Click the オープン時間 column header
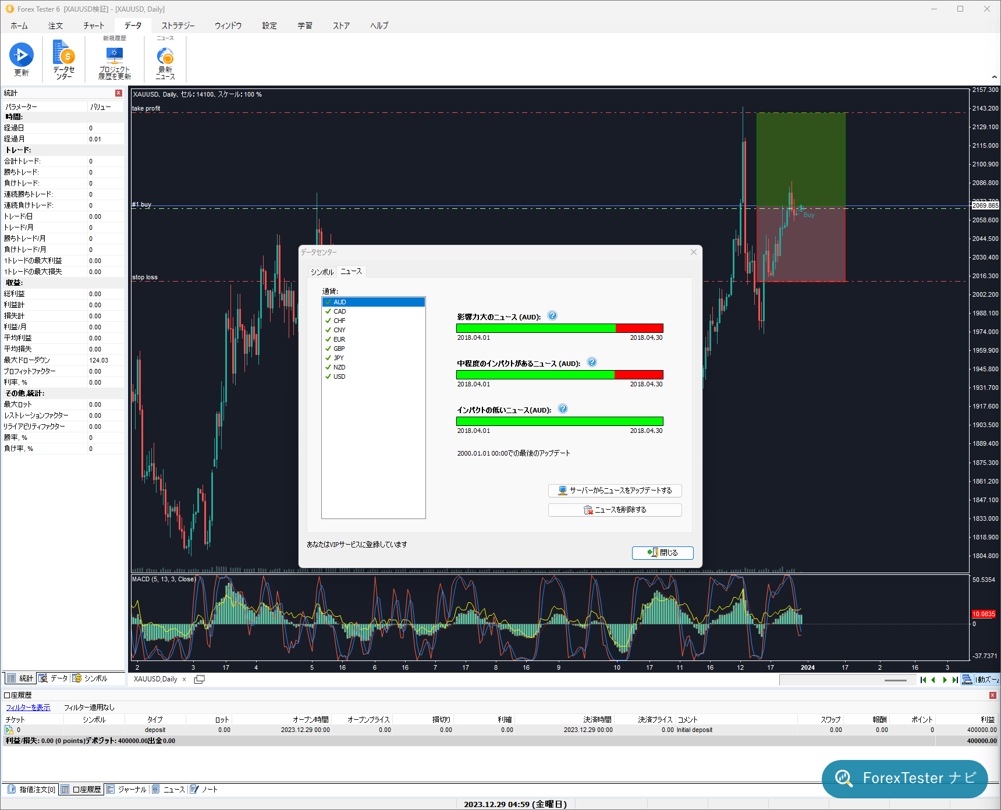Screen dimensions: 1001x810 [x=311, y=720]
